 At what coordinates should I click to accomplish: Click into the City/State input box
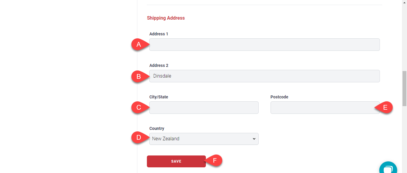[204, 108]
